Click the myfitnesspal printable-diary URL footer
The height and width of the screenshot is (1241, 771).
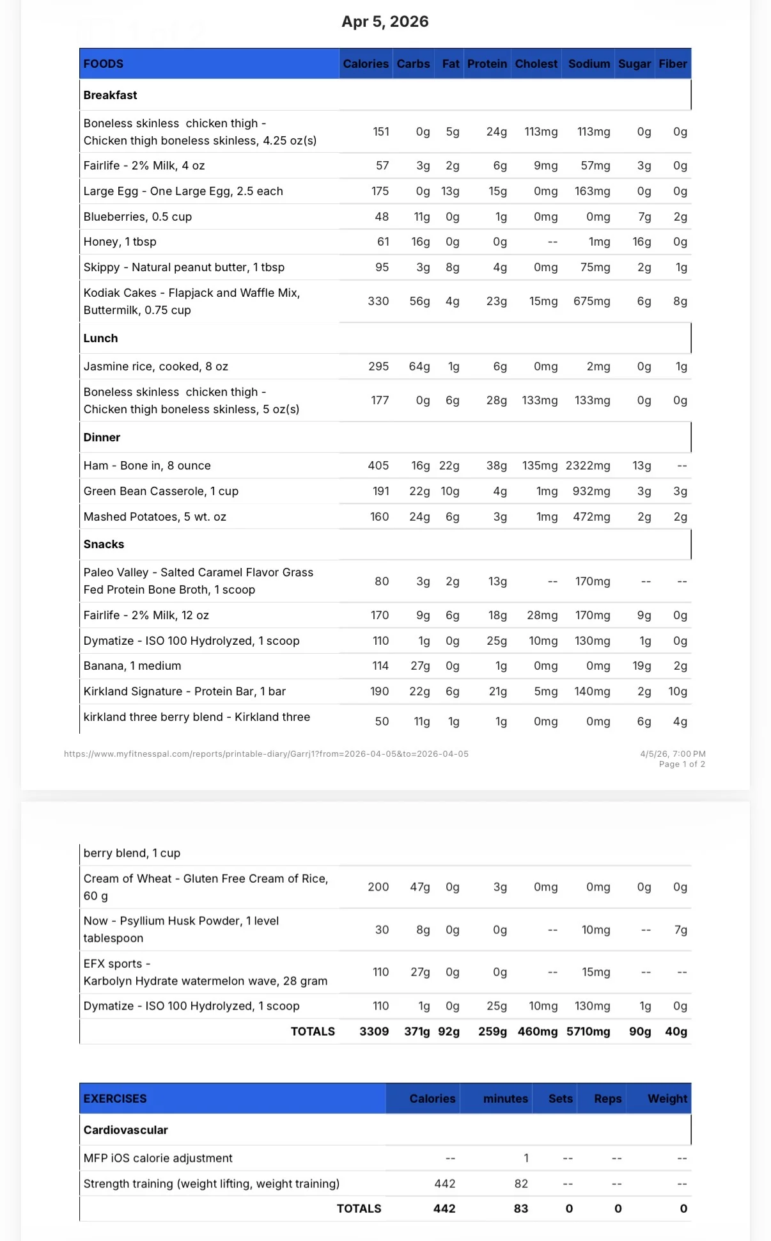pos(266,754)
